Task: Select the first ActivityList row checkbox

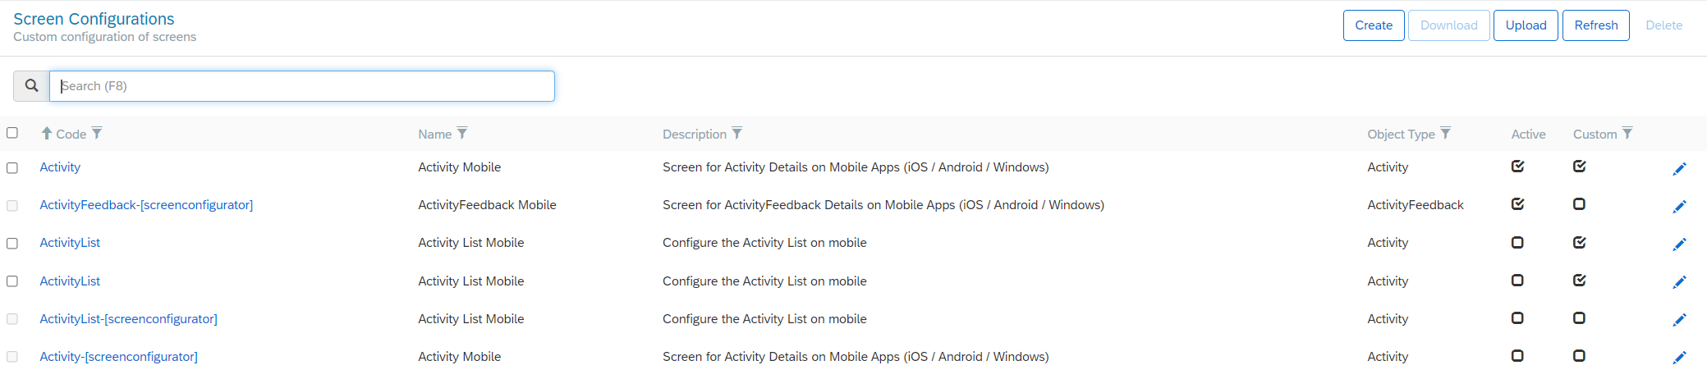Action: (x=12, y=243)
